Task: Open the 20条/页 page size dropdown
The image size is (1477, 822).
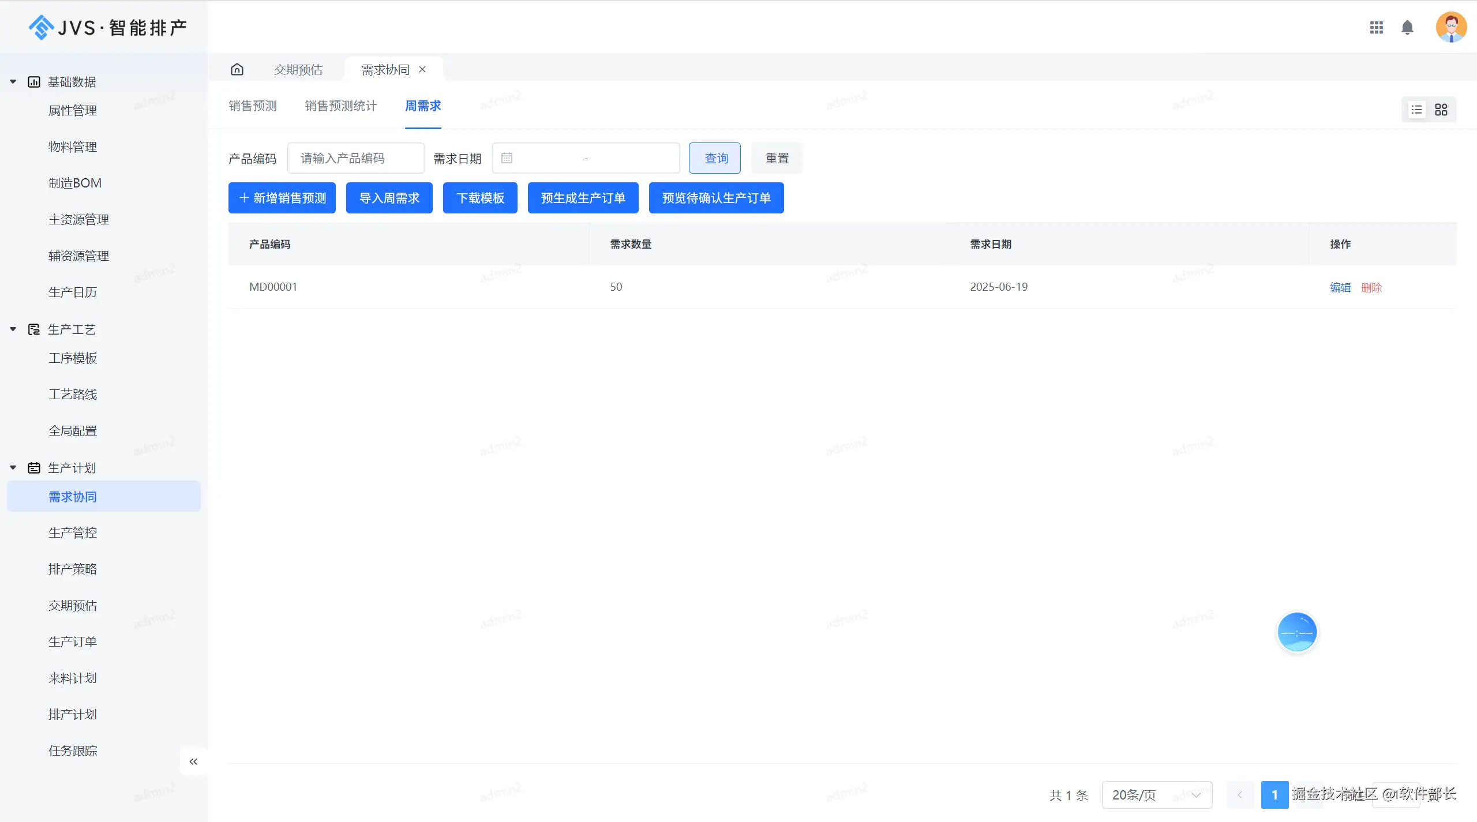Action: point(1156,795)
